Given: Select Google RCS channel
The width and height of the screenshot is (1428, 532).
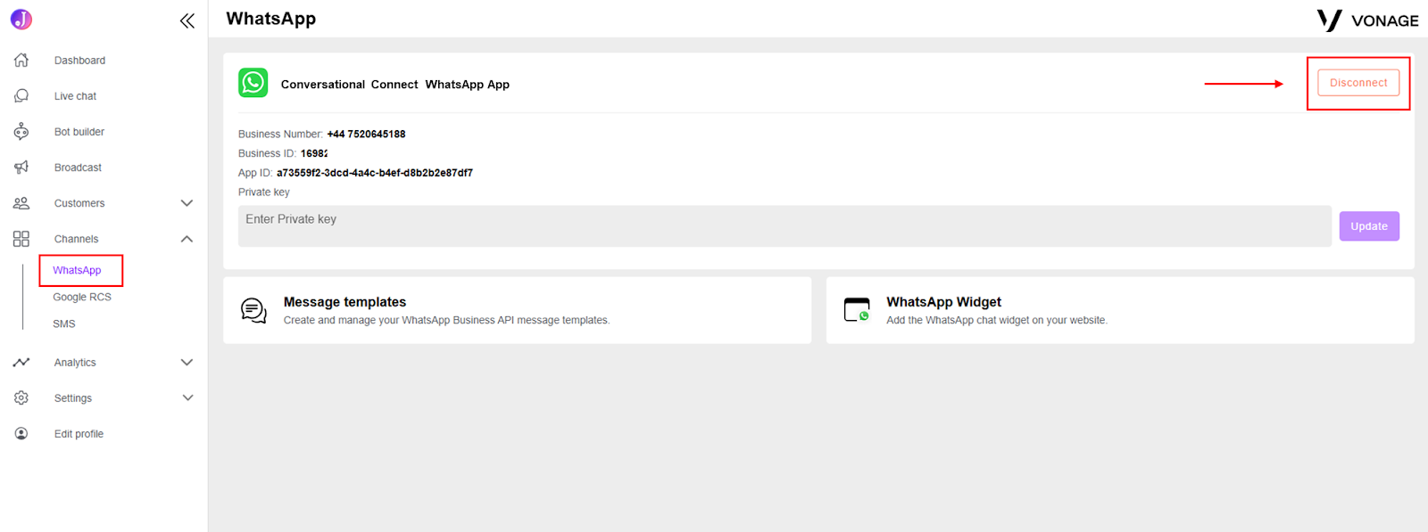Looking at the screenshot, I should point(82,297).
